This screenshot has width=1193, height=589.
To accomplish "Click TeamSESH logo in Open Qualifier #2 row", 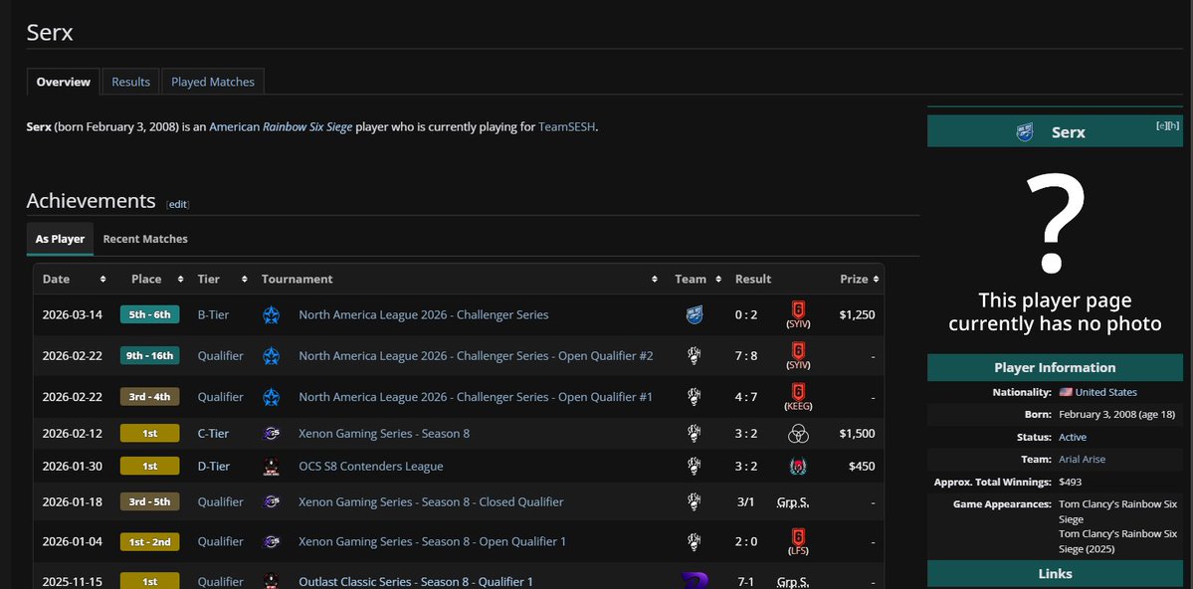I will click(x=694, y=355).
